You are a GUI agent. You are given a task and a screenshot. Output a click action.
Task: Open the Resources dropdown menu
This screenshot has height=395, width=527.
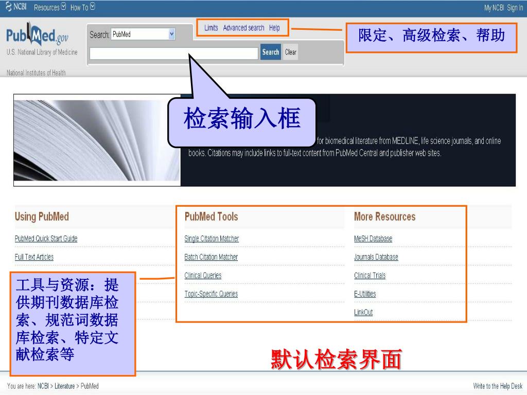tap(50, 7)
